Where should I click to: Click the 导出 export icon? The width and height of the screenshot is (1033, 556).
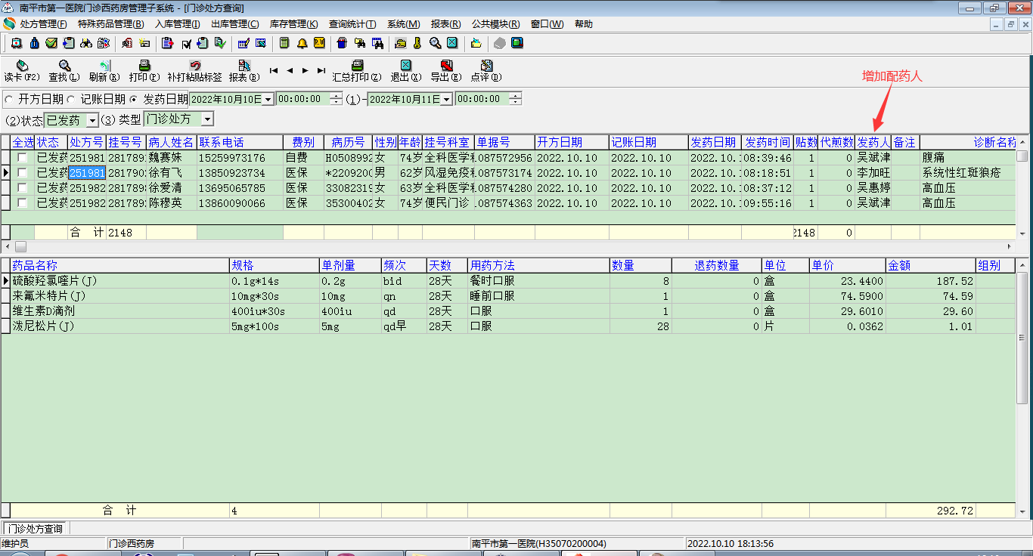pos(446,66)
